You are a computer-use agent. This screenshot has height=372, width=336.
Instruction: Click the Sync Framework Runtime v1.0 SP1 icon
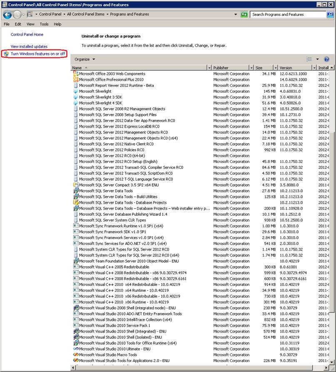point(75,226)
